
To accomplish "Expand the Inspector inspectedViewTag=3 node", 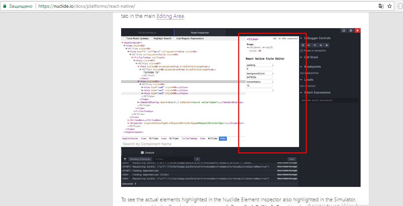I will (129, 123).
